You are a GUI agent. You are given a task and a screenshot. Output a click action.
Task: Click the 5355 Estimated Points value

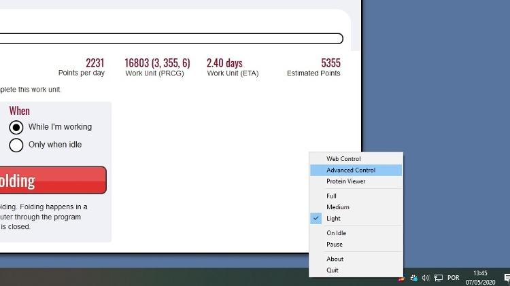[330, 62]
